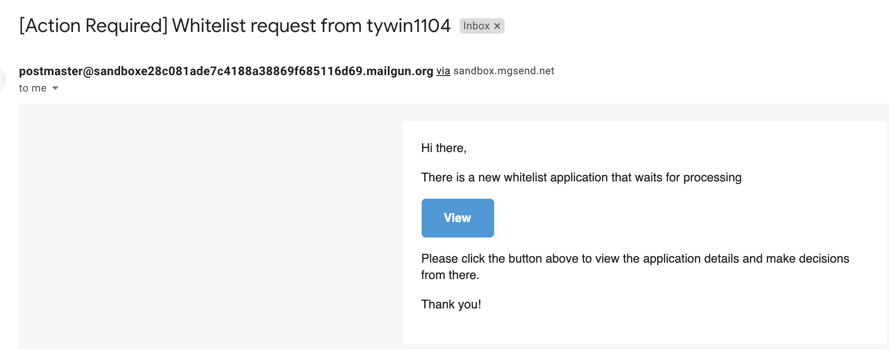Click the underlined 'via' link

tap(443, 71)
